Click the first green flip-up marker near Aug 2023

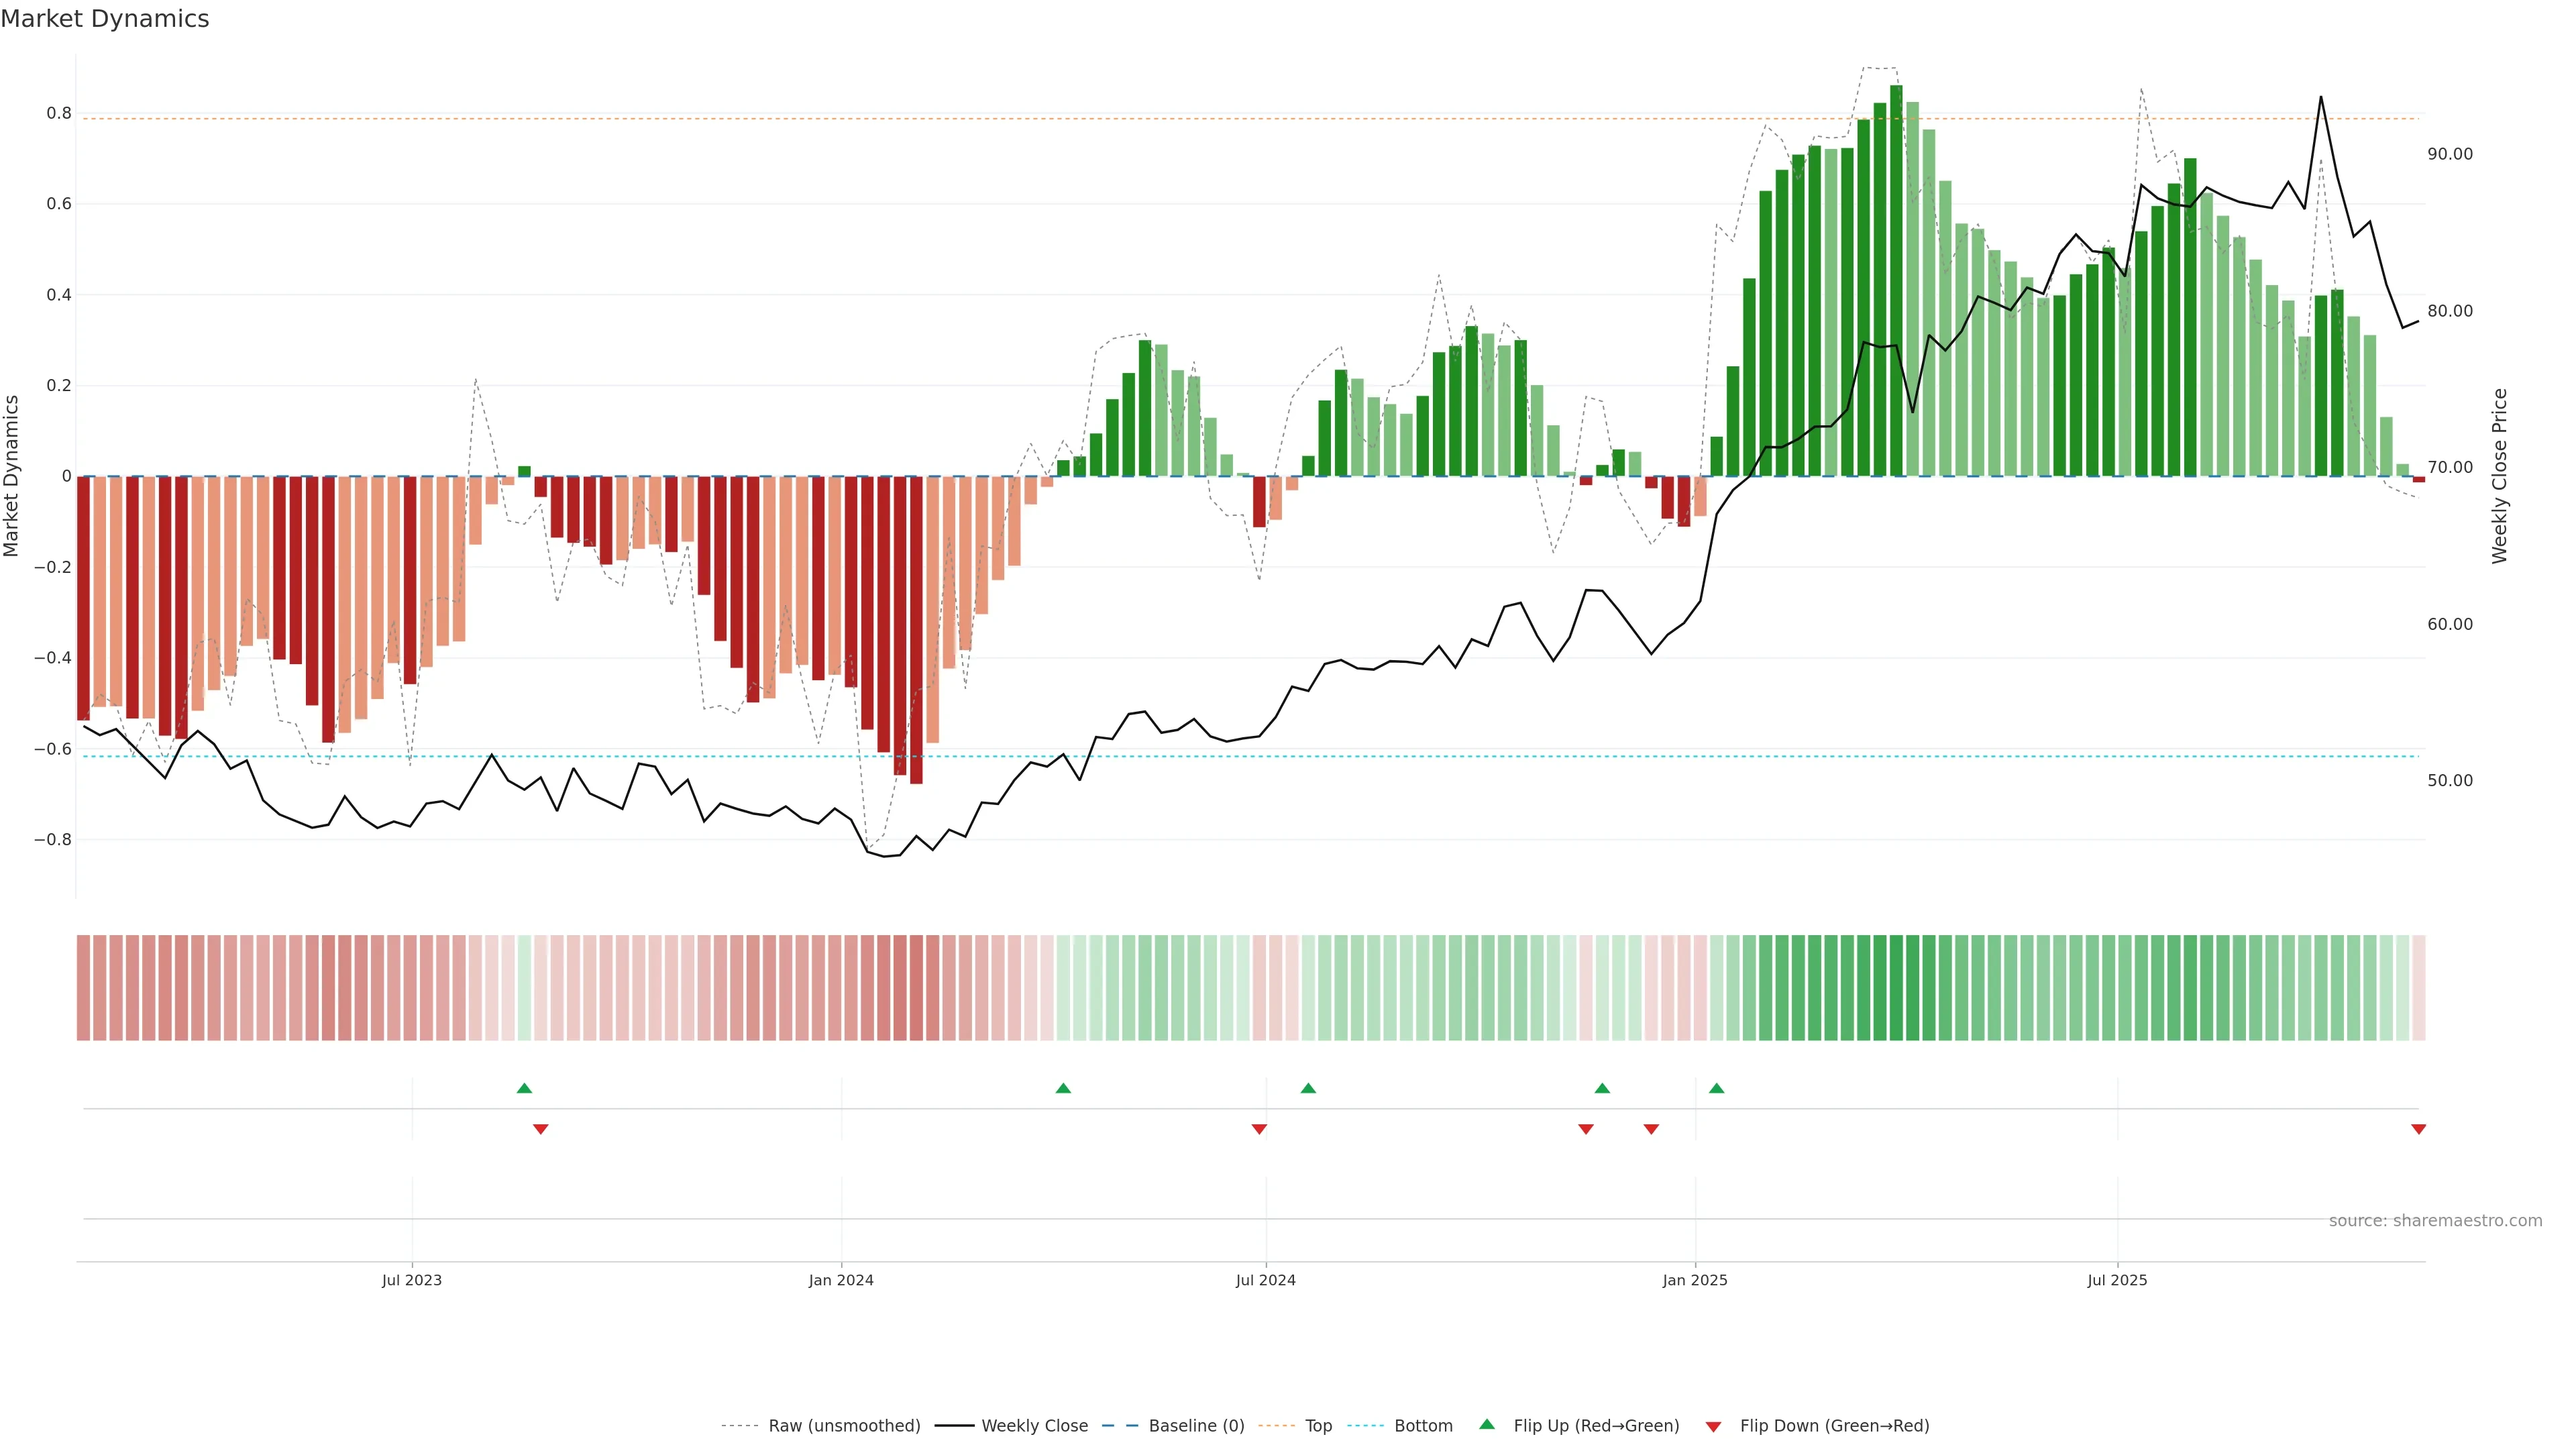click(524, 1088)
